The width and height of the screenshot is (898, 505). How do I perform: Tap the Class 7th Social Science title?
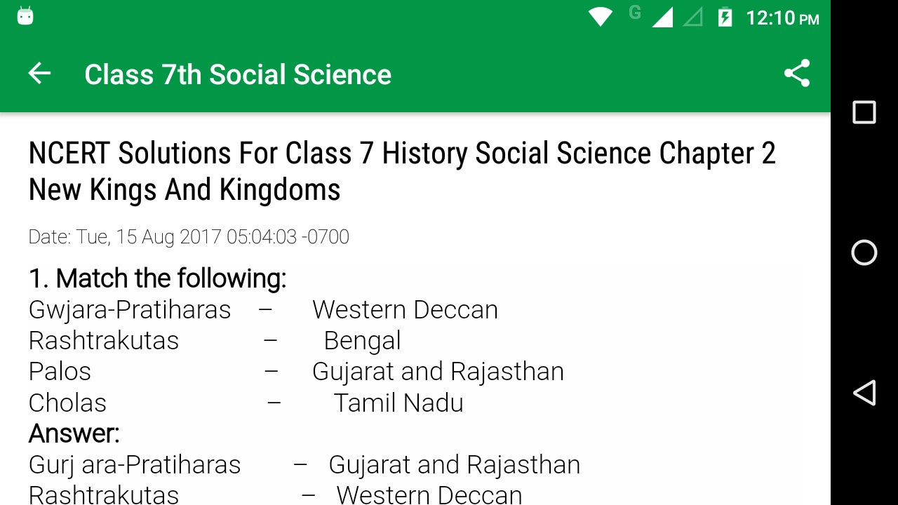point(238,74)
